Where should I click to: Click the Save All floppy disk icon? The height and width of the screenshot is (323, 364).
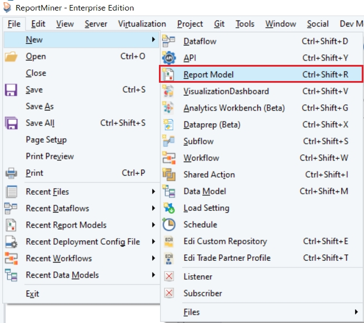(11, 123)
